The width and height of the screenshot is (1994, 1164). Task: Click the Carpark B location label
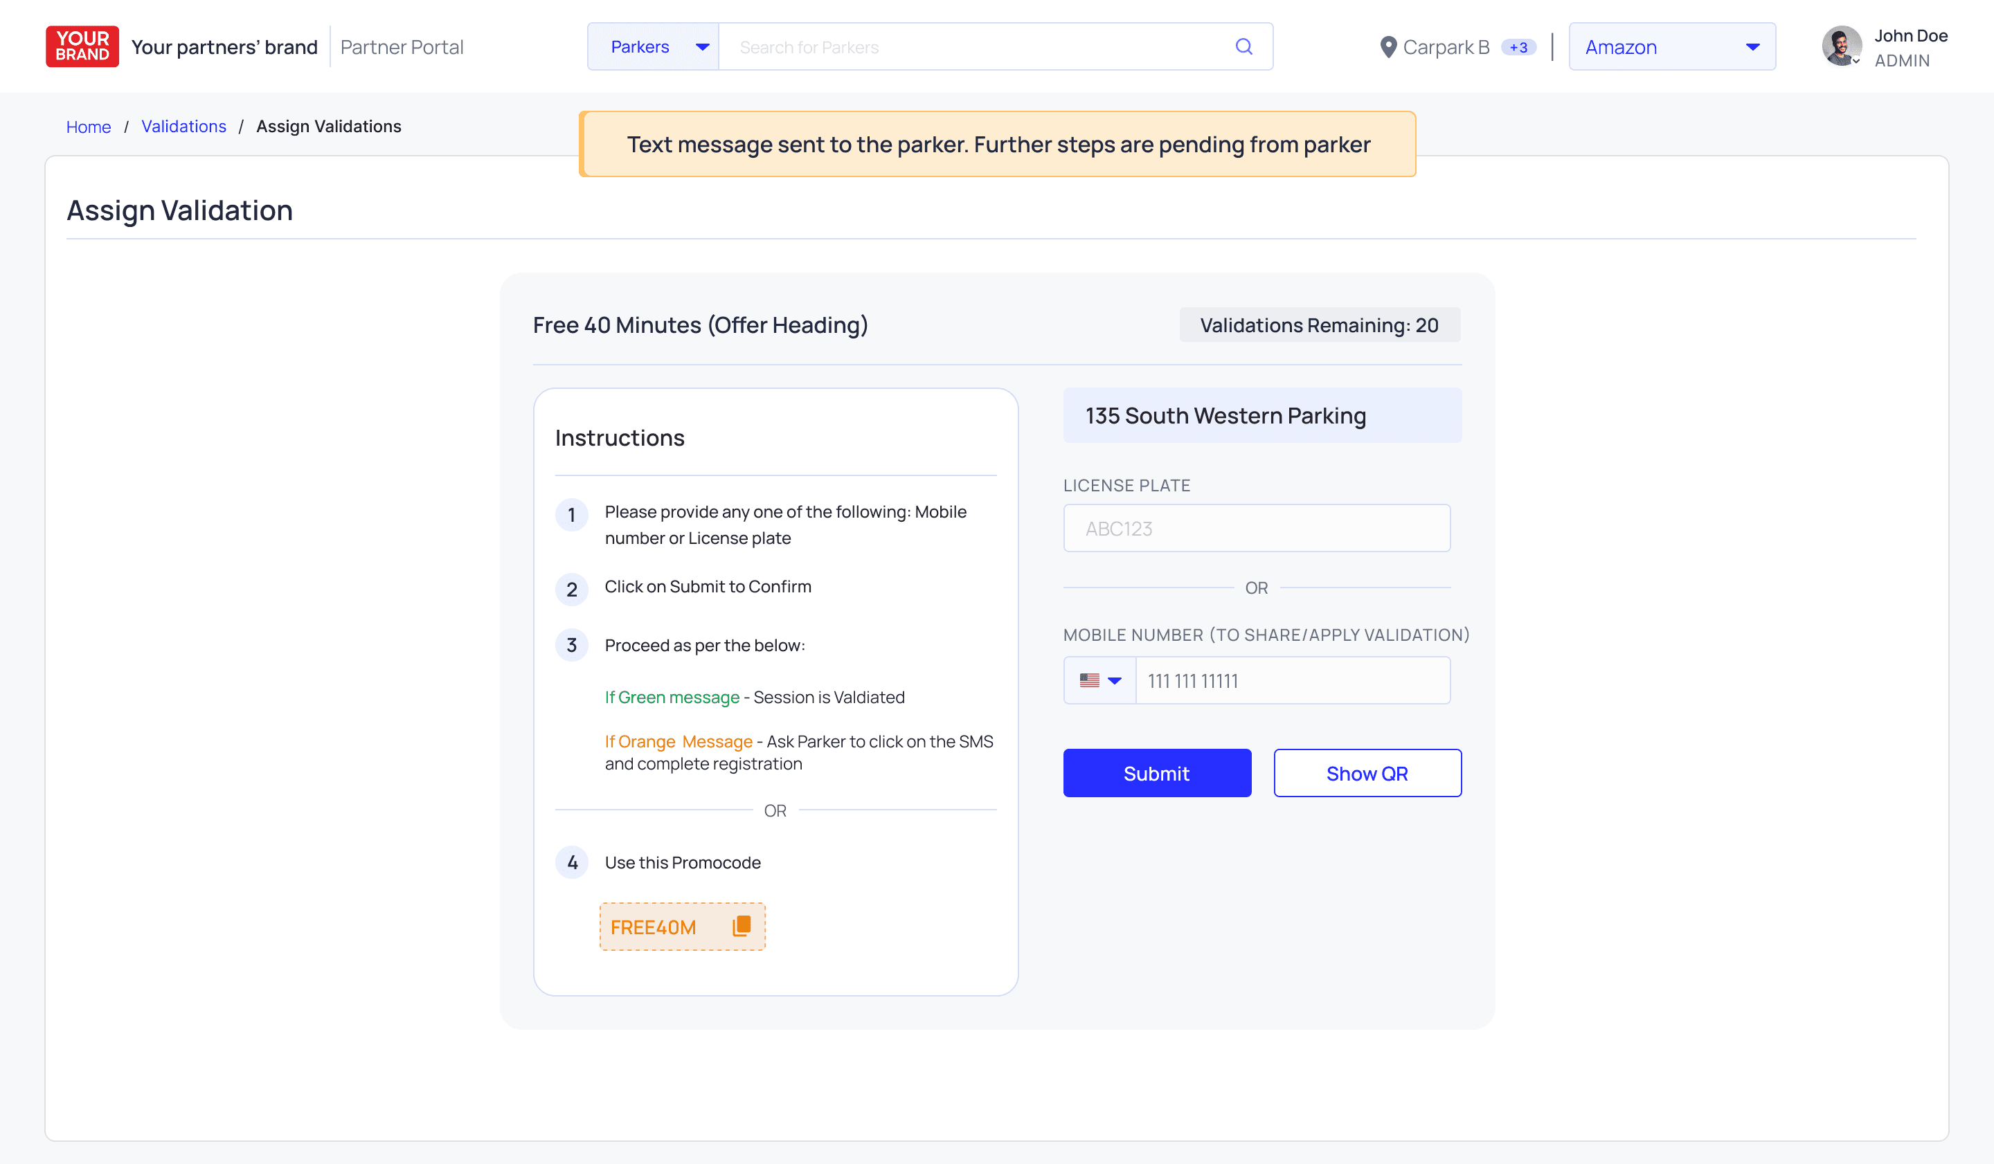pyautogui.click(x=1446, y=48)
